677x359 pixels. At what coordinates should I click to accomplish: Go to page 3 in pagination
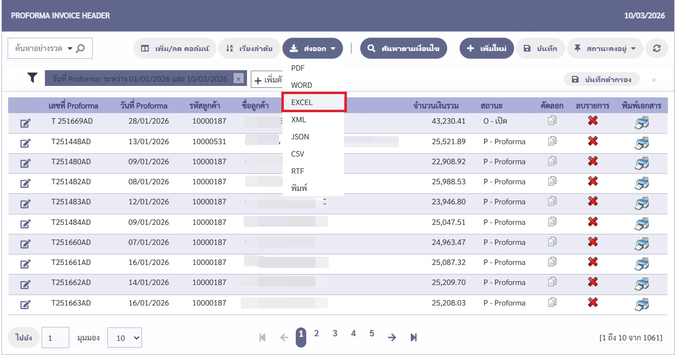tap(335, 334)
